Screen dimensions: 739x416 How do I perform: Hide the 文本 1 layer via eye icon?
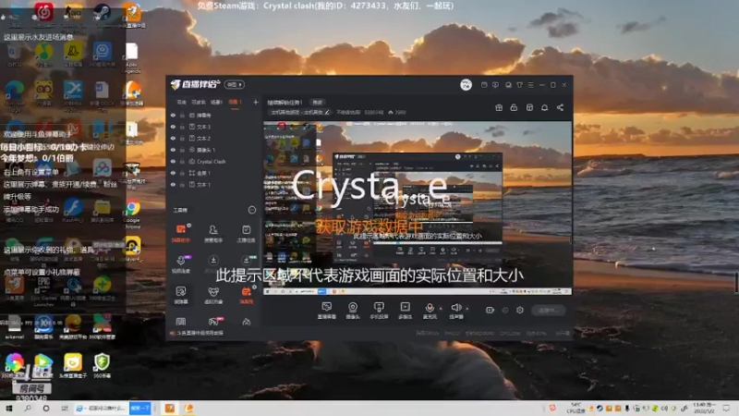click(173, 184)
